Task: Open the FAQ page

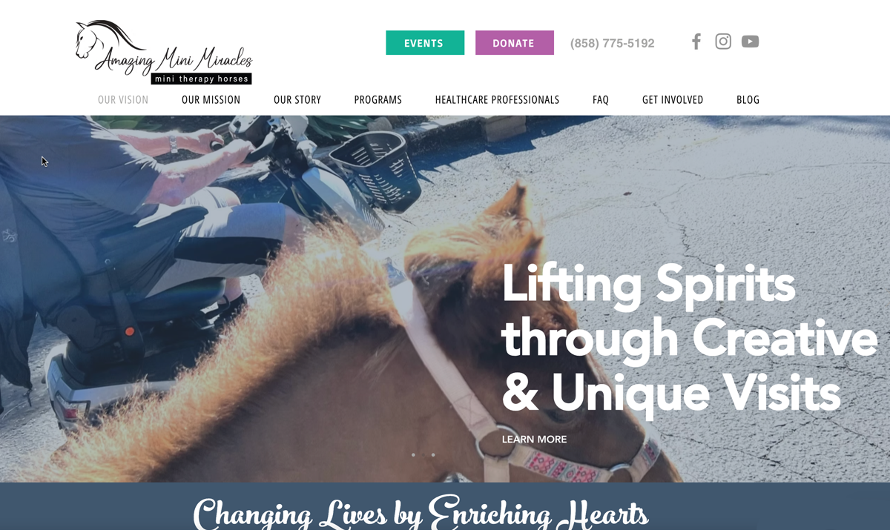Action: 601,99
